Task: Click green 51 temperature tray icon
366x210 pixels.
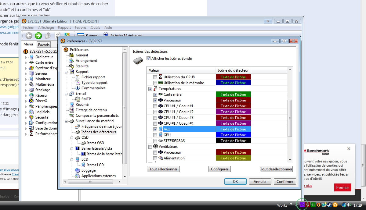Action: (313, 205)
